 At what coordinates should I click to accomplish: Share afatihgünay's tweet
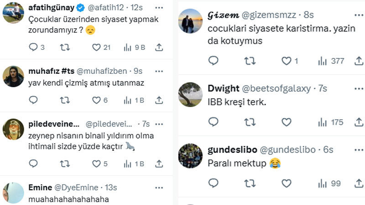click(159, 47)
